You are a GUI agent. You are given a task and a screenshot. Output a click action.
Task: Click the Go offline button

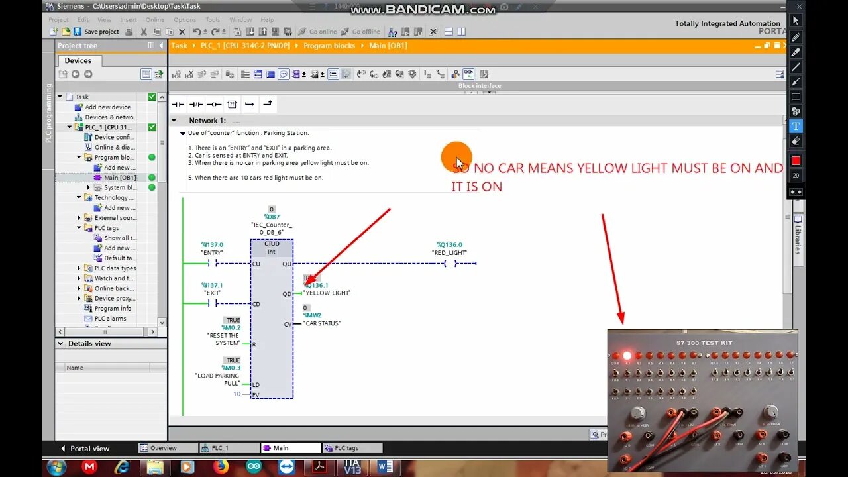pos(361,32)
